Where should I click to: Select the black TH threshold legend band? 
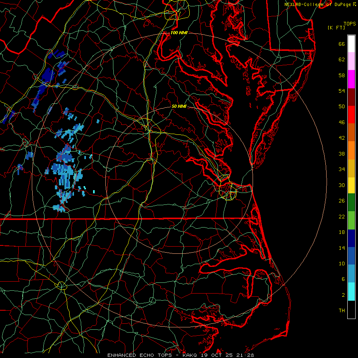(x=351, y=309)
